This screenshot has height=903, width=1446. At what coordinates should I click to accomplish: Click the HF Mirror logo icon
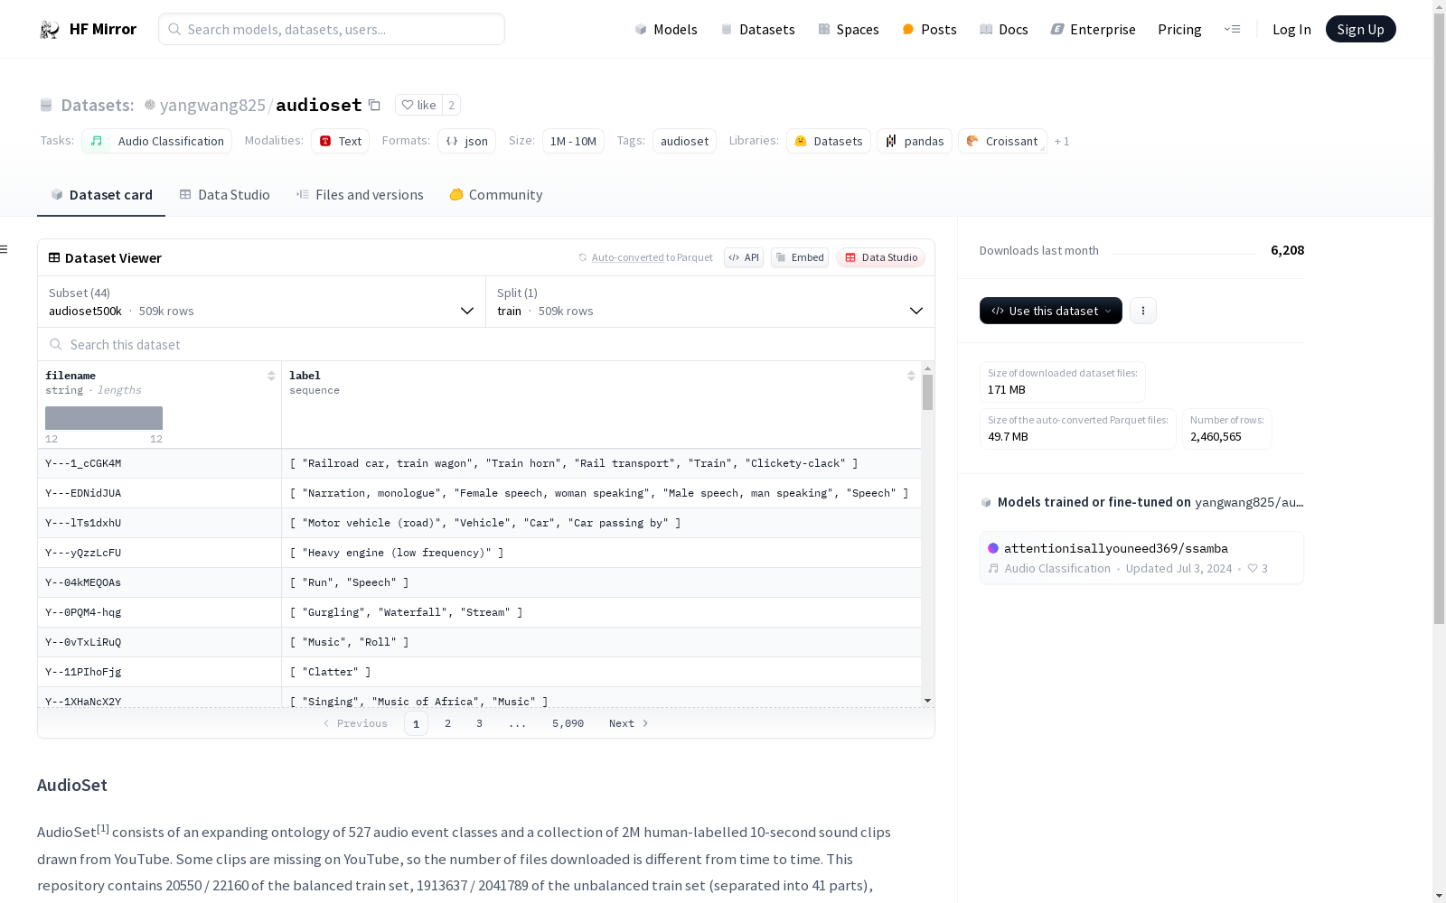pos(49,30)
